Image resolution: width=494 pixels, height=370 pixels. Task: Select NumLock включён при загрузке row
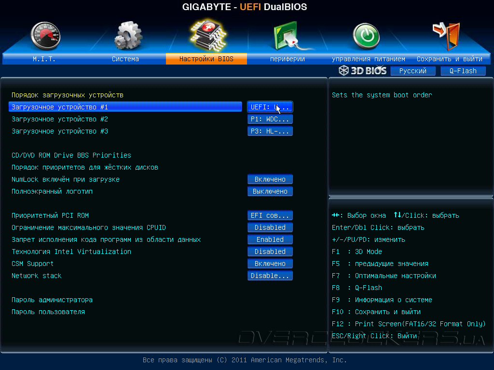pos(66,179)
